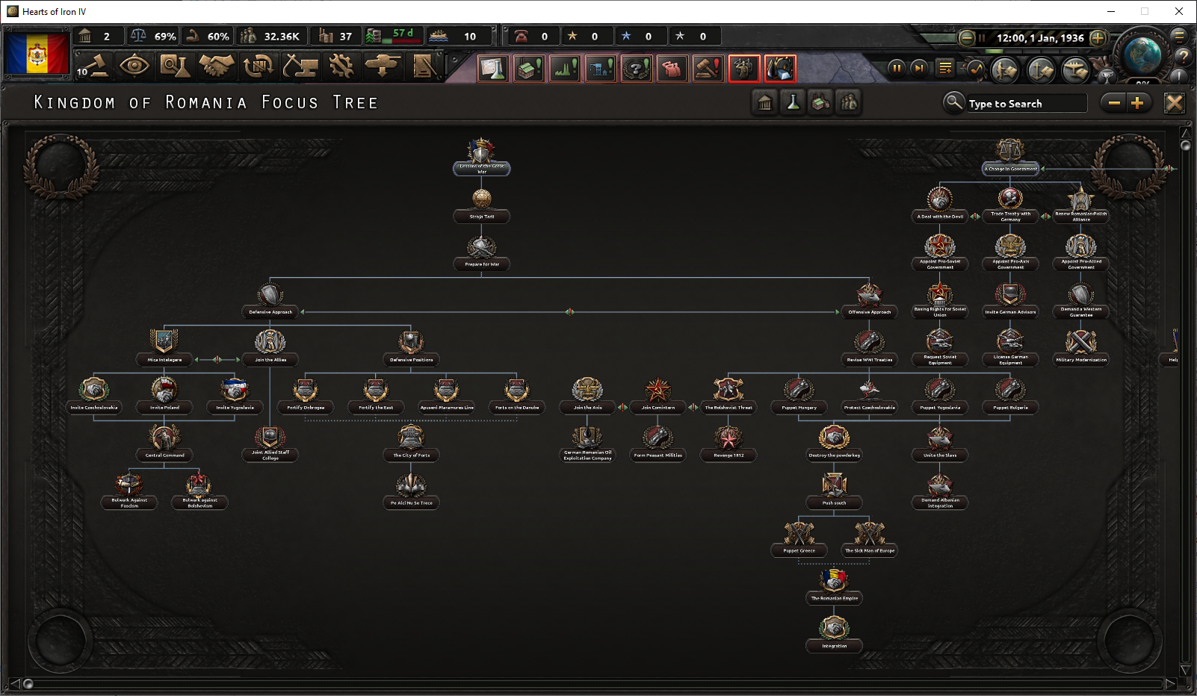Image resolution: width=1197 pixels, height=696 pixels.
Task: Click the magnifying glass search icon
Action: [953, 102]
